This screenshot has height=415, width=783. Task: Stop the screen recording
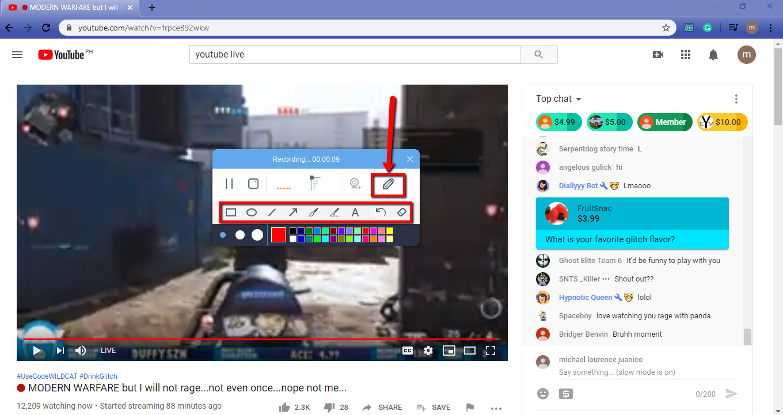tap(253, 184)
